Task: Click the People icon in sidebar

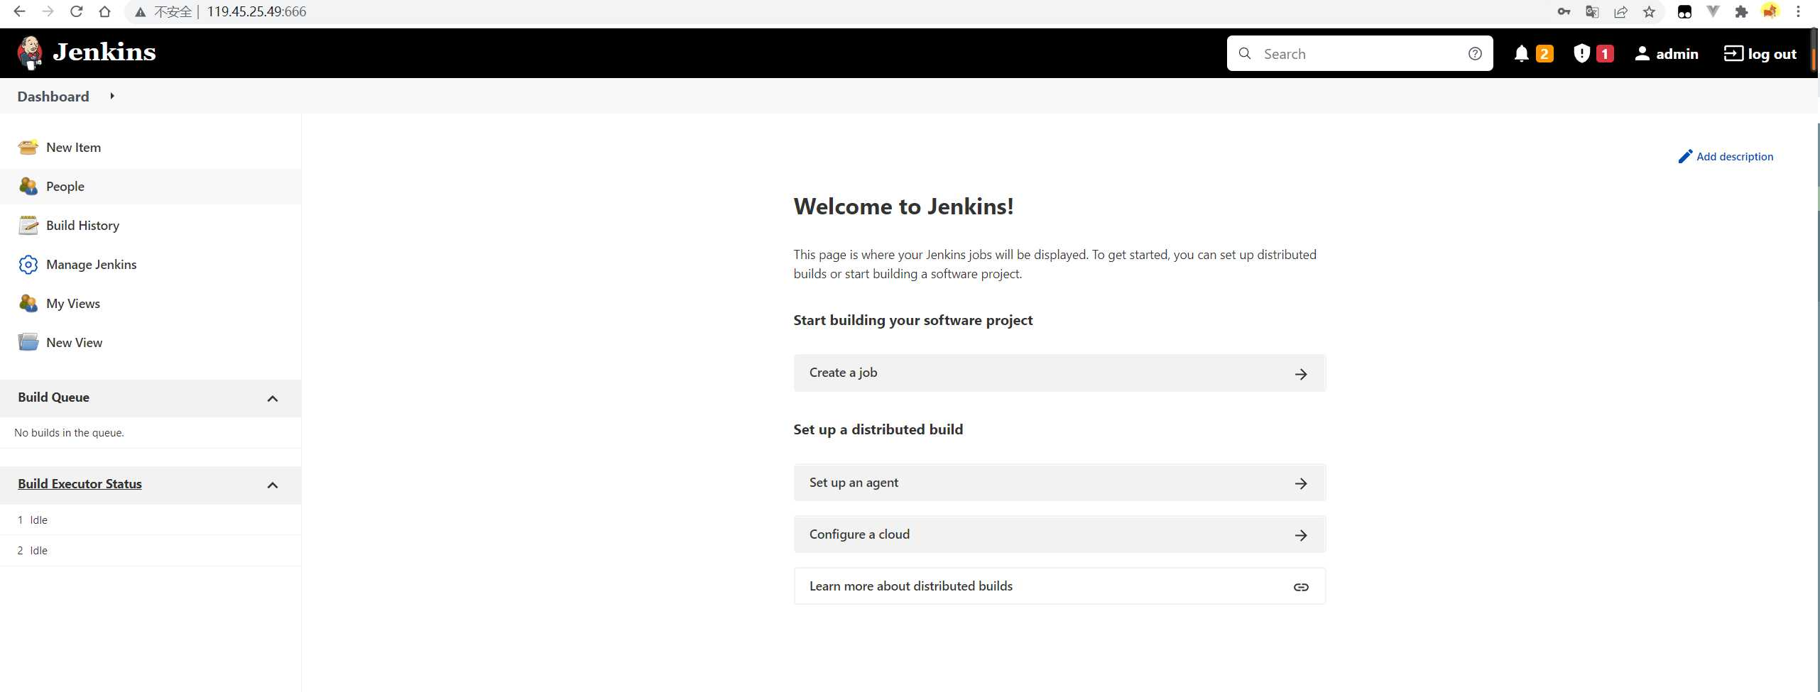Action: pyautogui.click(x=28, y=186)
